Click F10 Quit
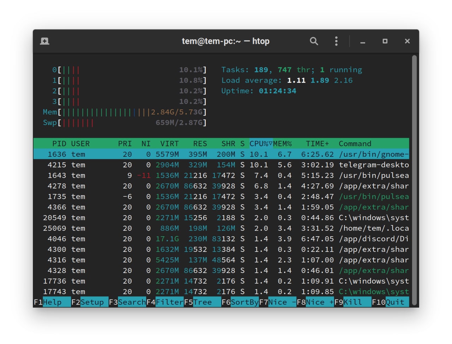This screenshot has height=344, width=452. [390, 302]
